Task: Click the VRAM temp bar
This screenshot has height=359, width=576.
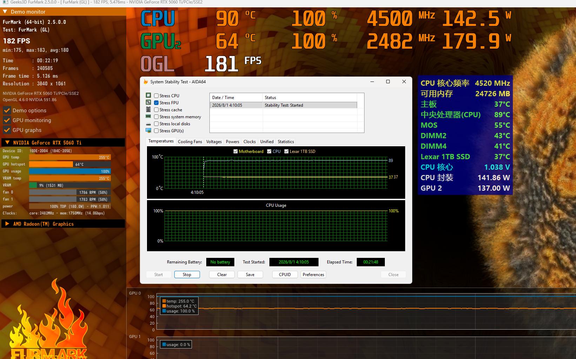Action: point(70,178)
